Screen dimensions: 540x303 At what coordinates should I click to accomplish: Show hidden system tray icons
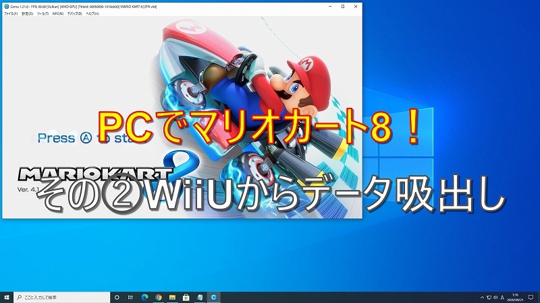click(482, 298)
